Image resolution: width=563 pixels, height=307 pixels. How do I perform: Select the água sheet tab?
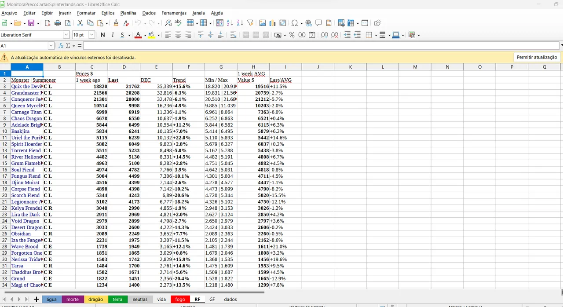(51, 299)
